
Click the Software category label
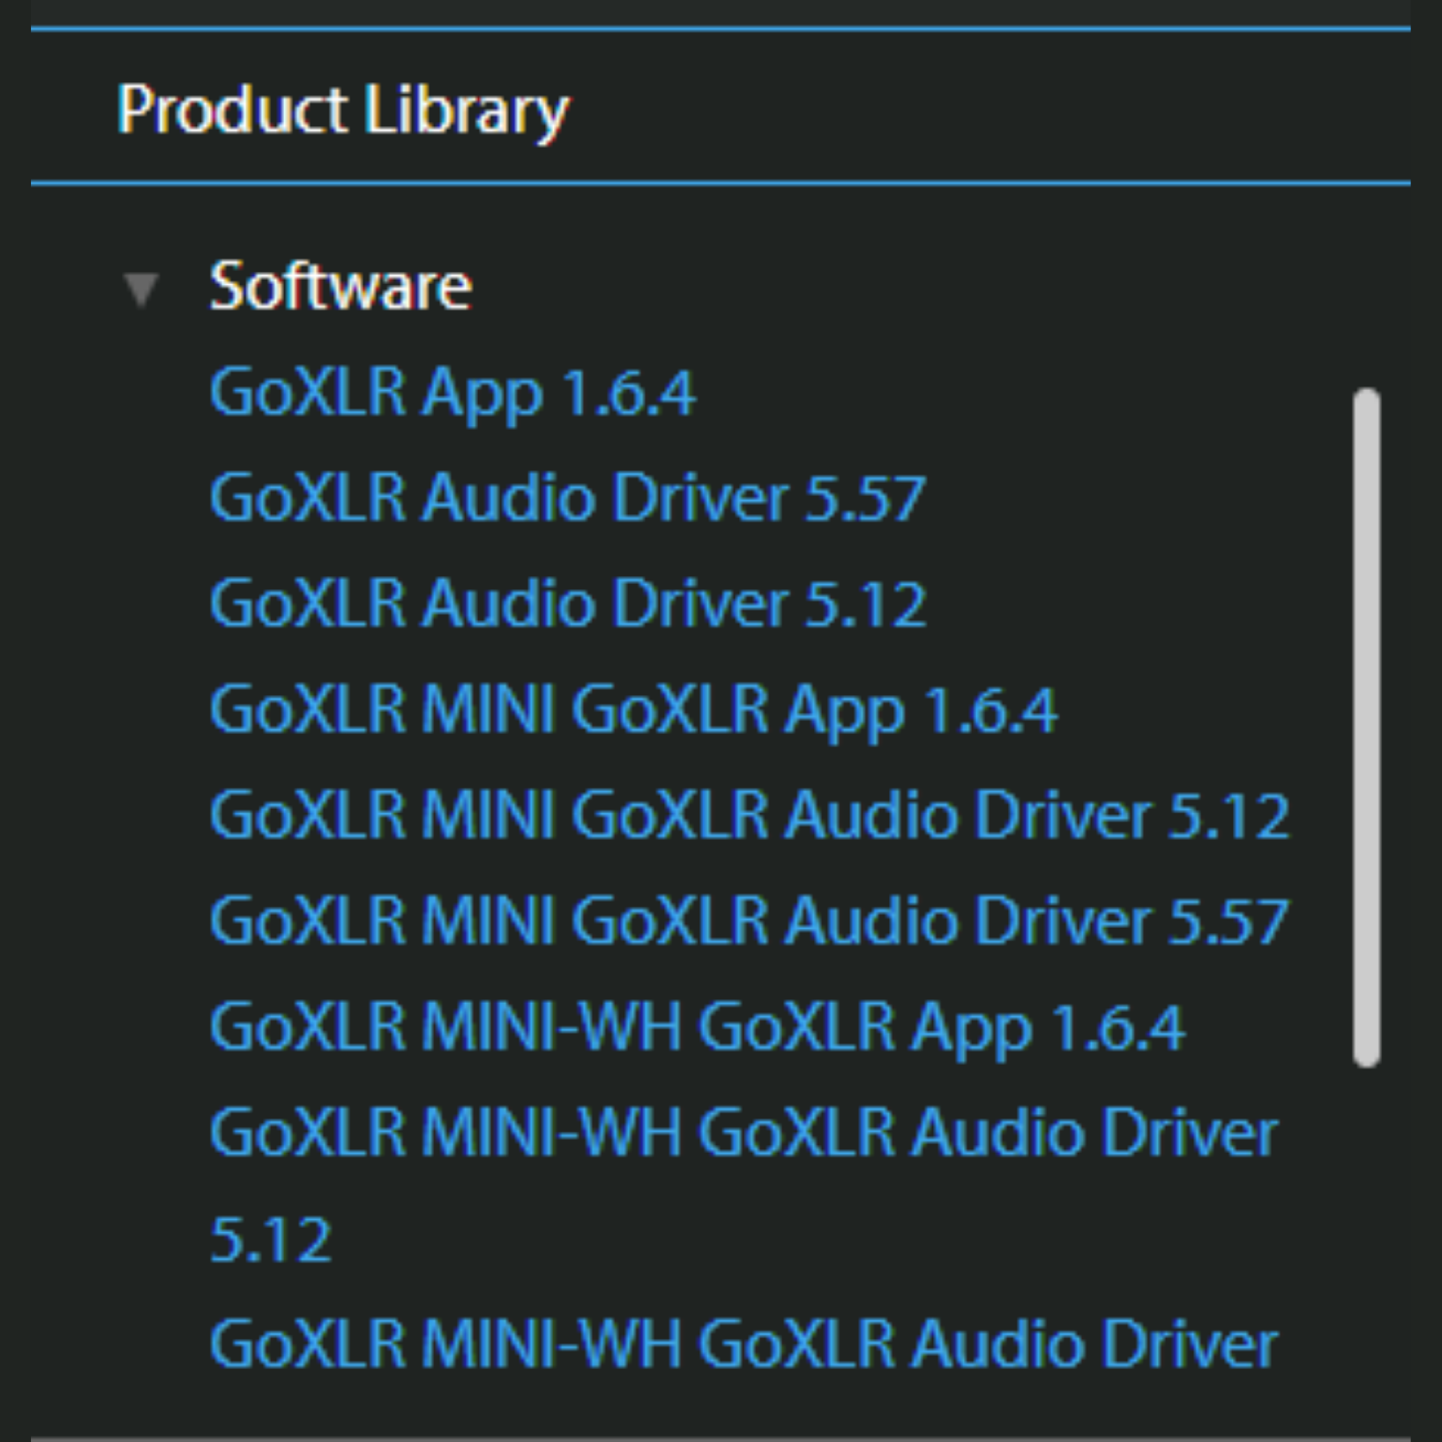click(x=340, y=286)
